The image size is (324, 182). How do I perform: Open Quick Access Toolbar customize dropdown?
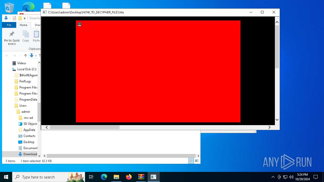tap(25, 18)
